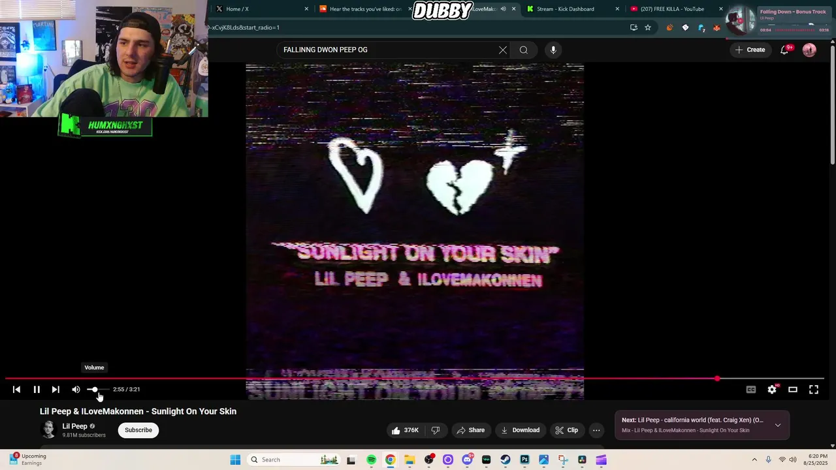The height and width of the screenshot is (470, 836).
Task: Dislike the video with thumbs down
Action: tap(436, 430)
